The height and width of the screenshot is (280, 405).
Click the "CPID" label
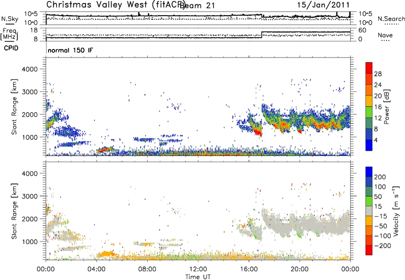[x=11, y=48]
